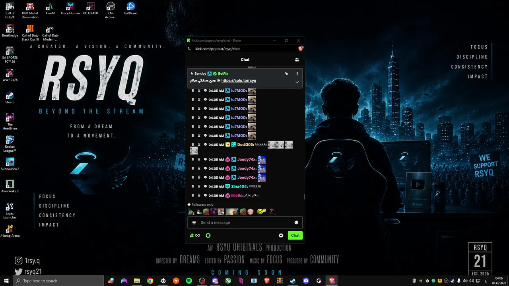Click username Zina404 in chat
Screen dimensions: 509x286
tap(239, 186)
